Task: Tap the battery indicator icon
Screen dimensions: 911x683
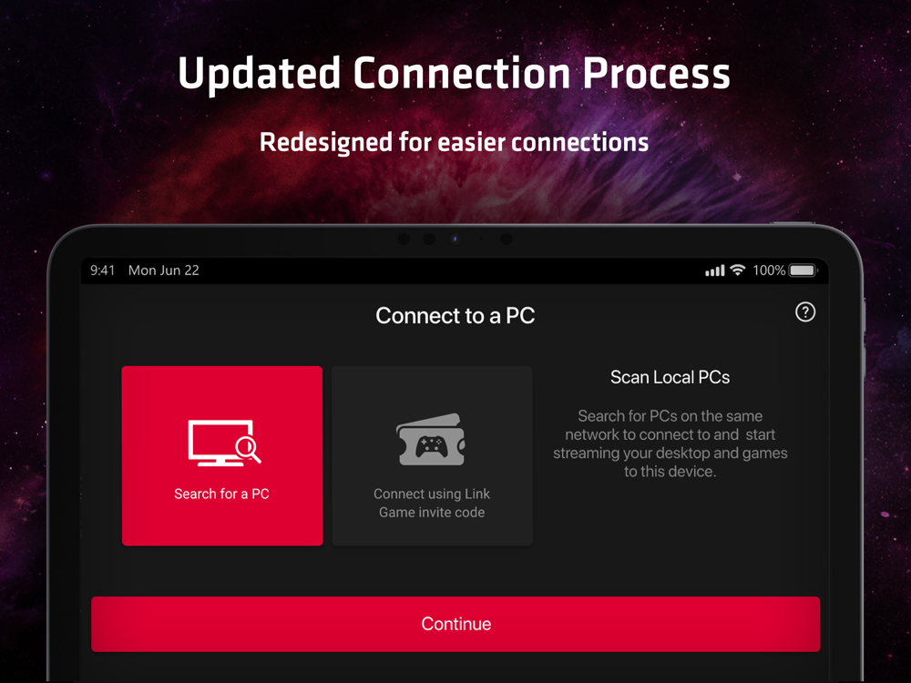Action: coord(804,270)
